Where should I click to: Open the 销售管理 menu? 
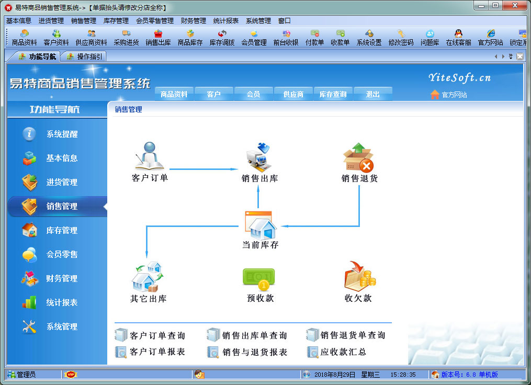84,20
